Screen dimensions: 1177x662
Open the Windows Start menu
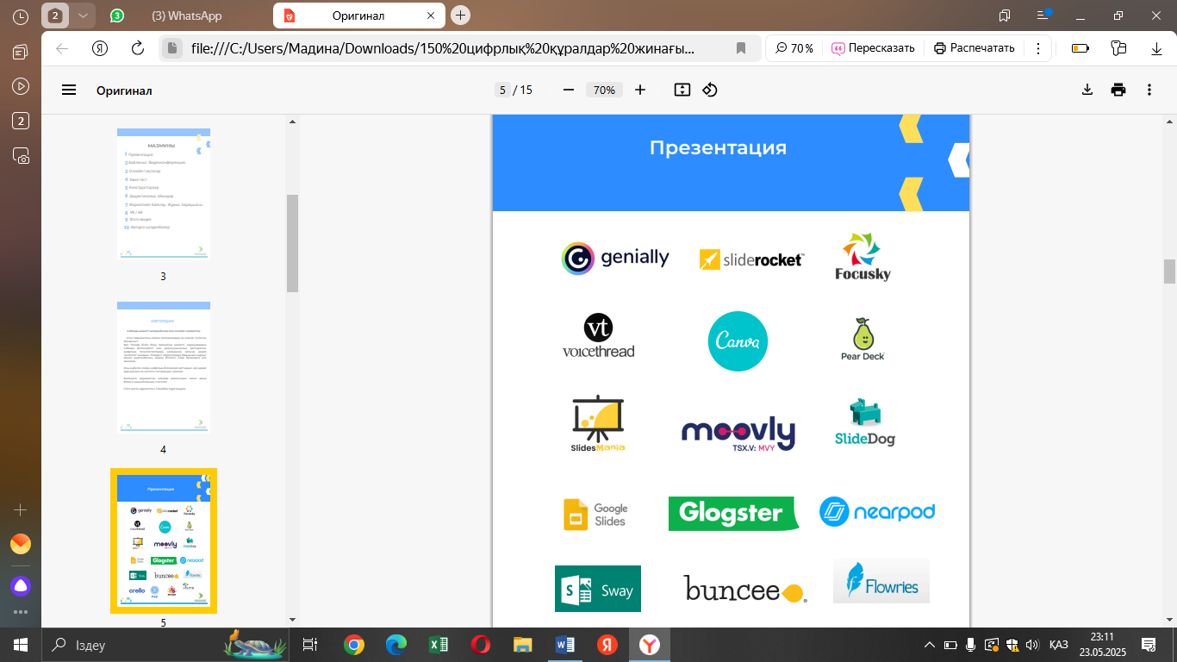[21, 644]
